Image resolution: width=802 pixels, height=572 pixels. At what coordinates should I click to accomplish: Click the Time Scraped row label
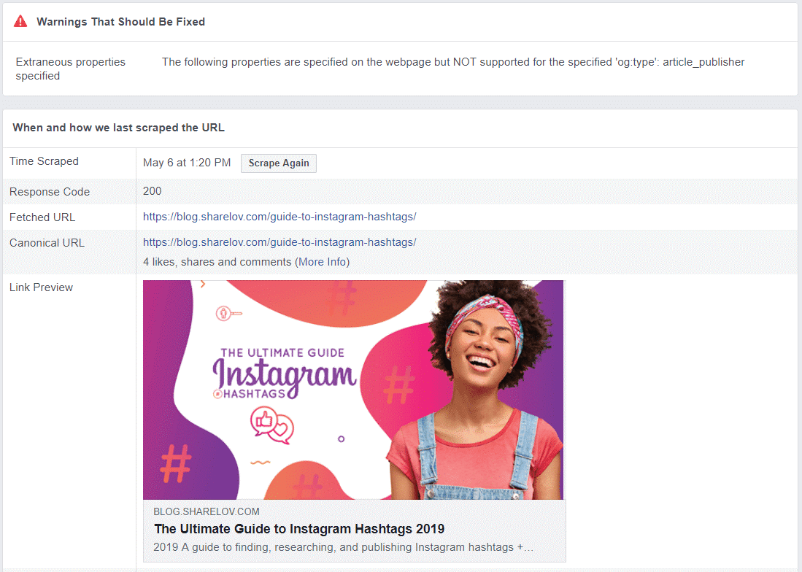[x=44, y=161]
